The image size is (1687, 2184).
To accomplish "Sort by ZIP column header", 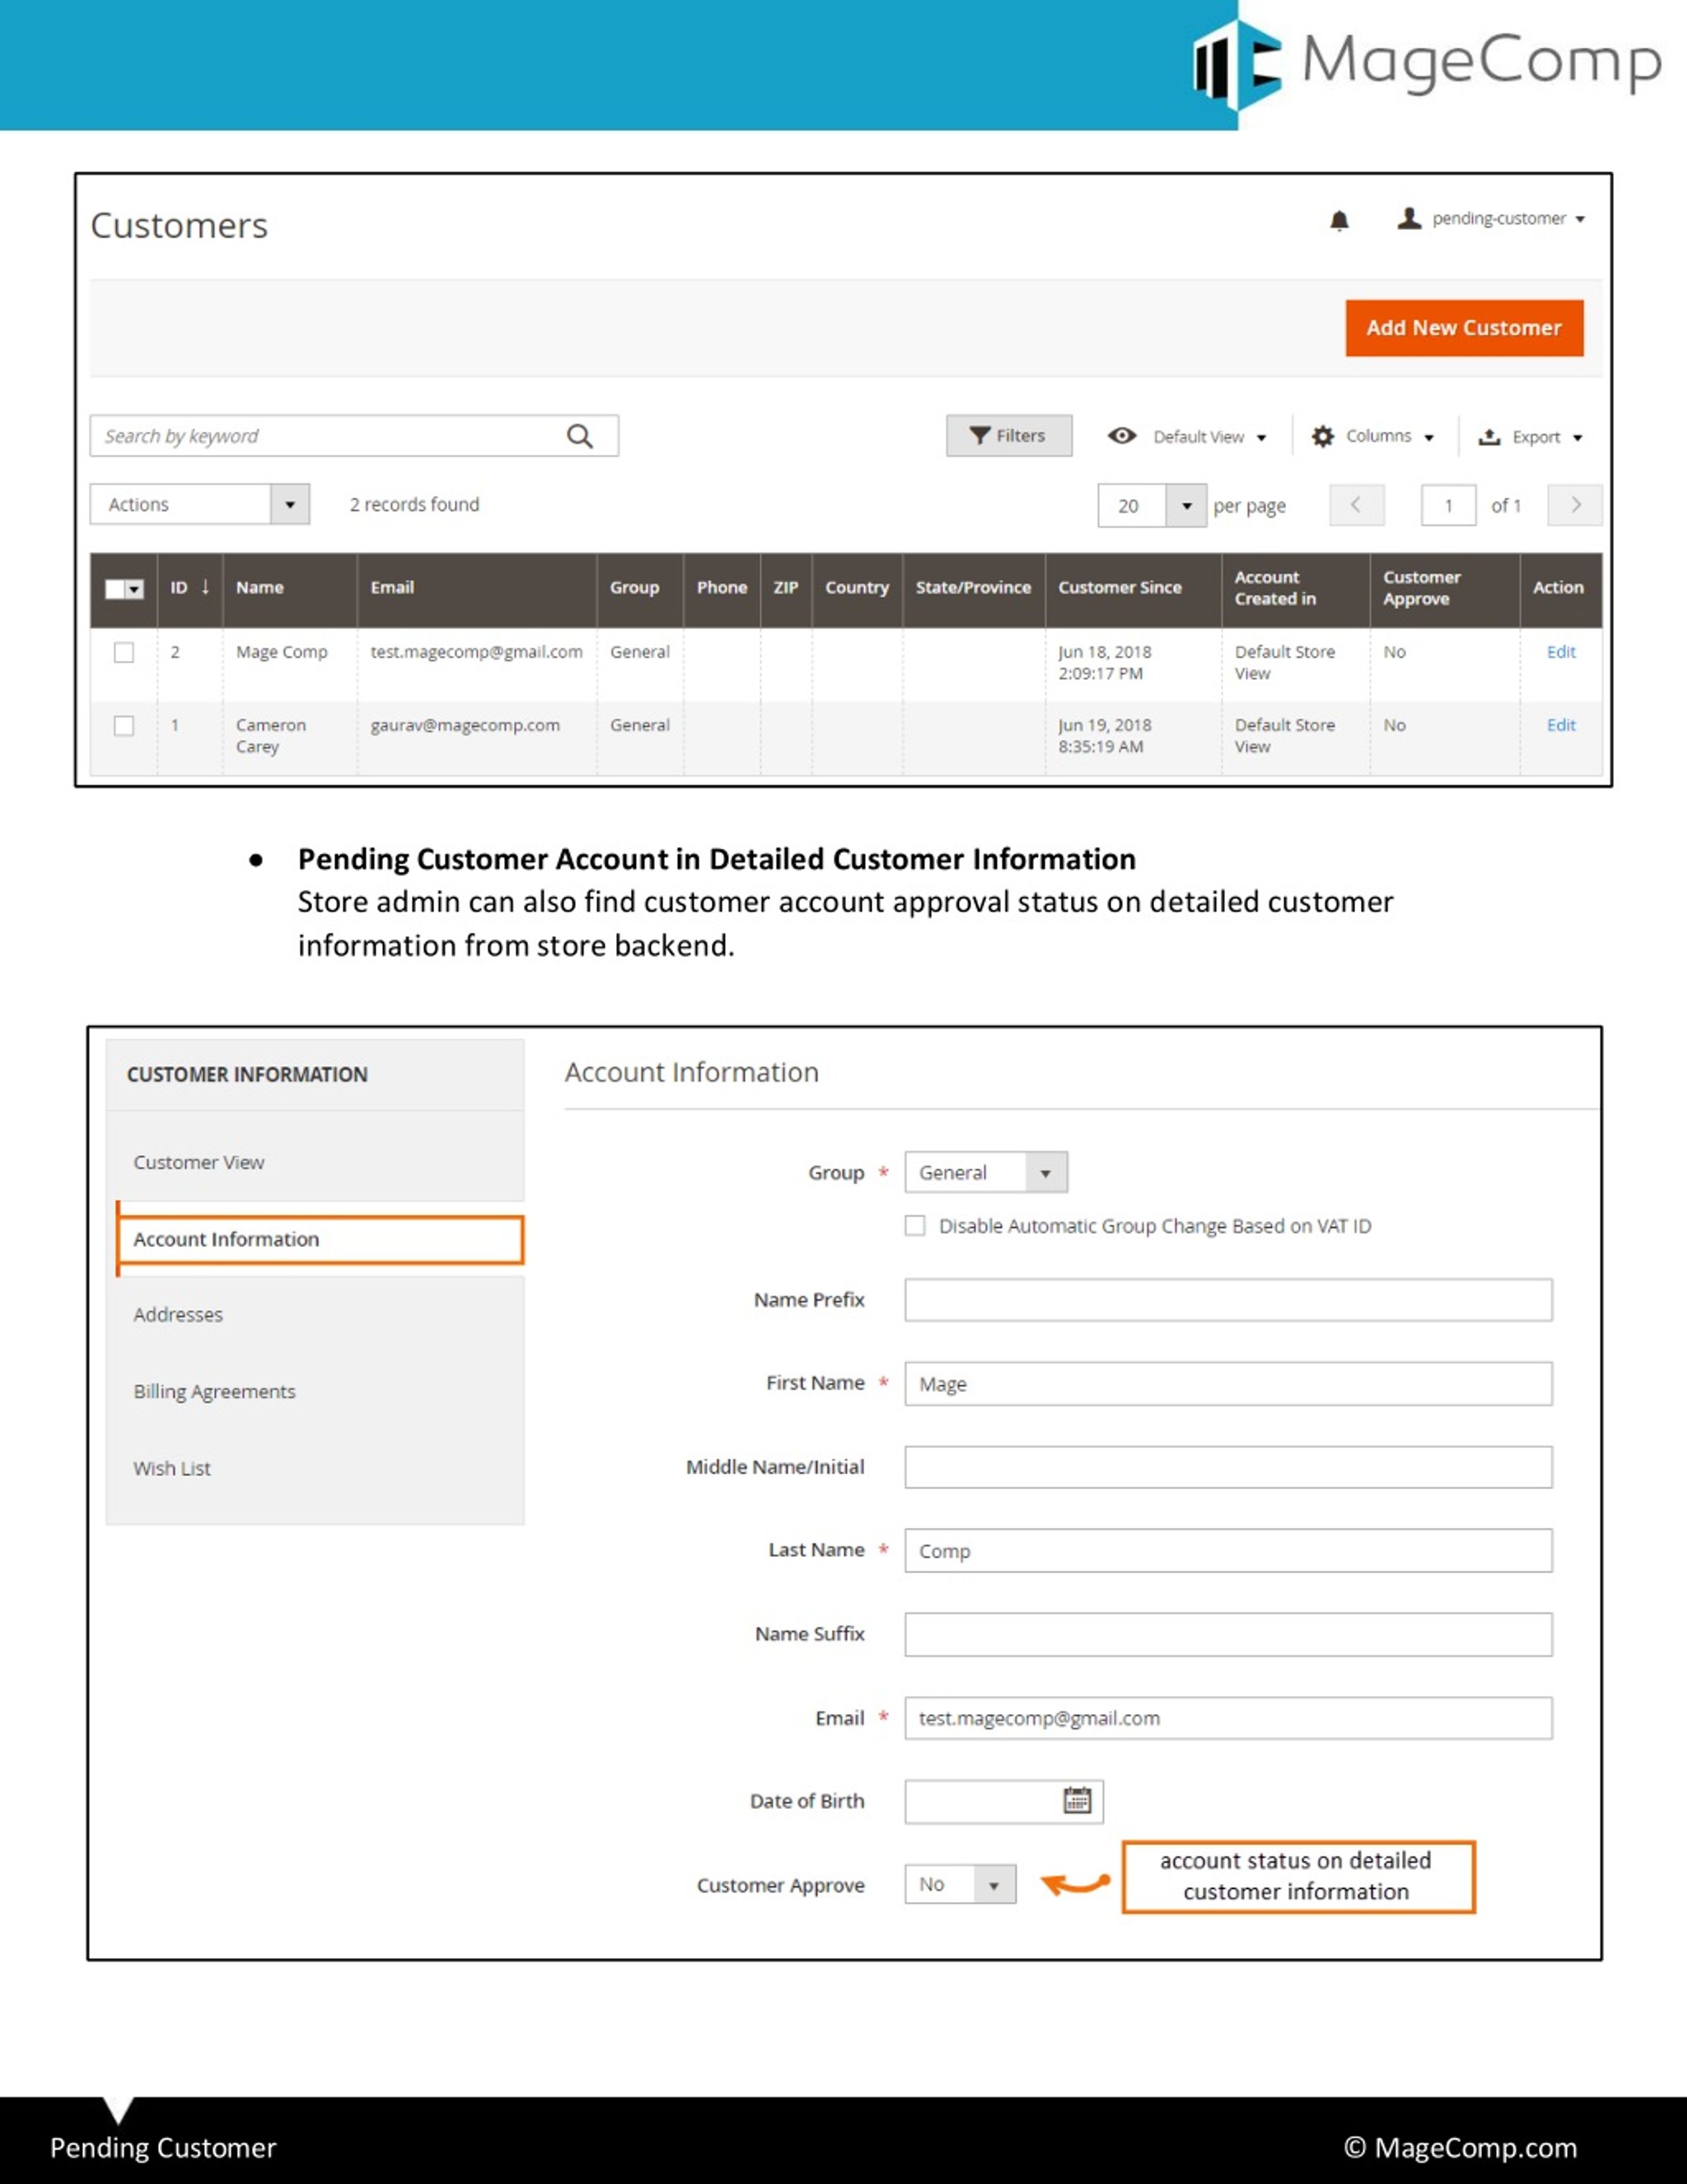I will pos(786,590).
